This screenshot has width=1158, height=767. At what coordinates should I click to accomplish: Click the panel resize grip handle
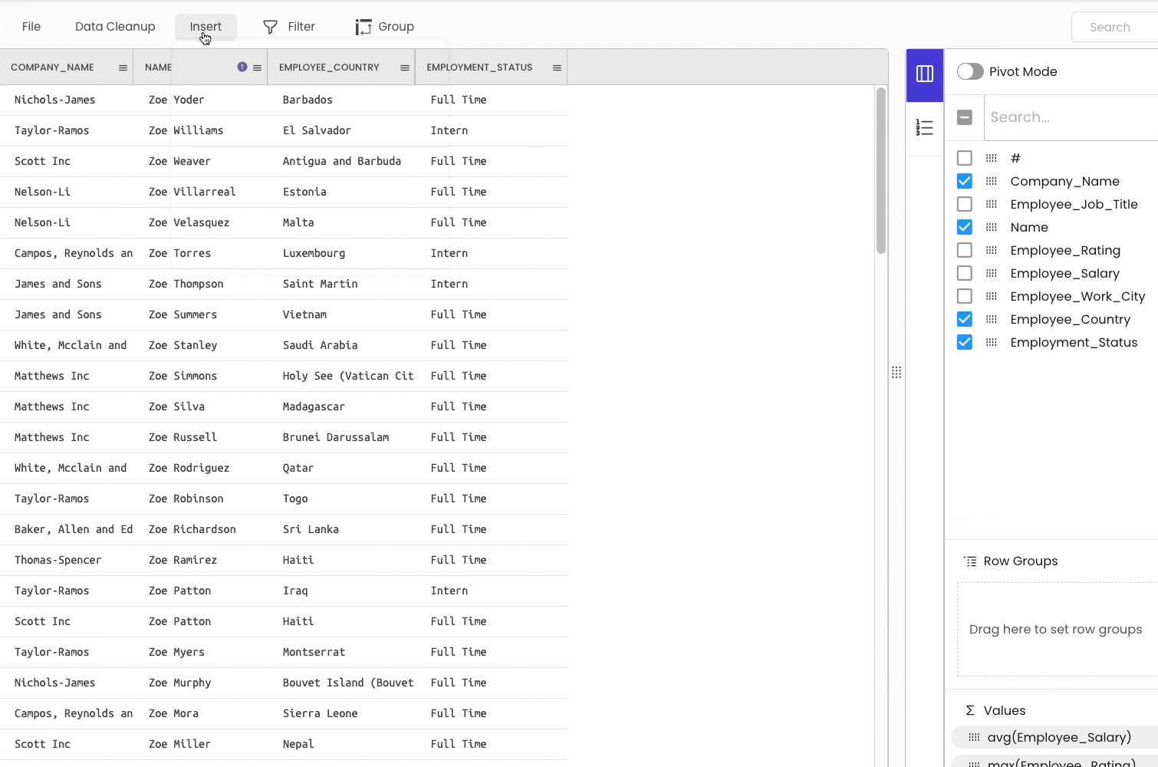896,373
